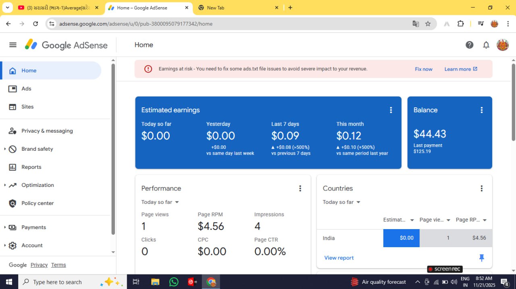Open Balance card three-dot menu

[x=481, y=110]
